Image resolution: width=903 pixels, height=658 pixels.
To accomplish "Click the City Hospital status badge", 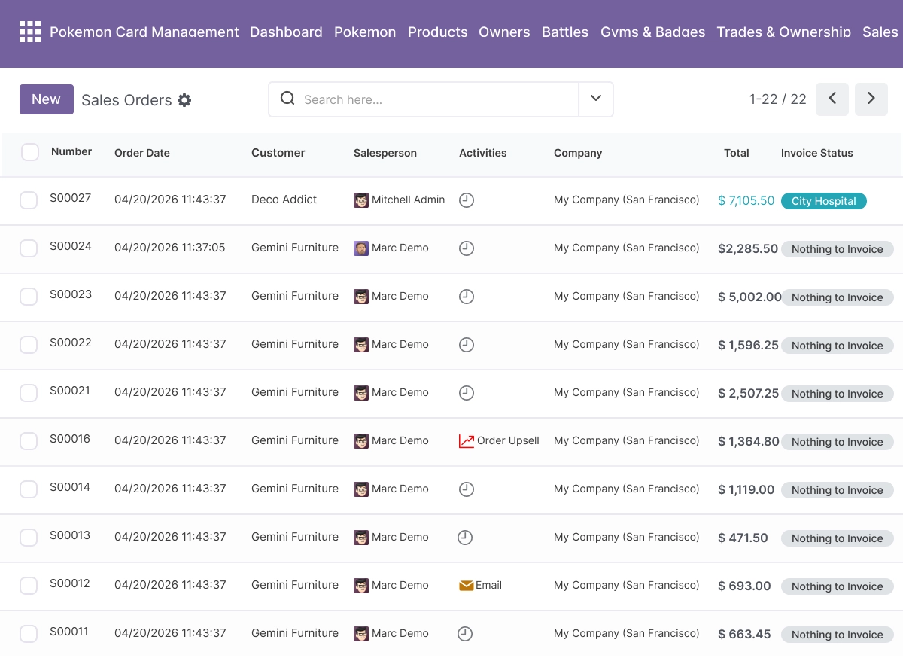I will click(x=824, y=201).
